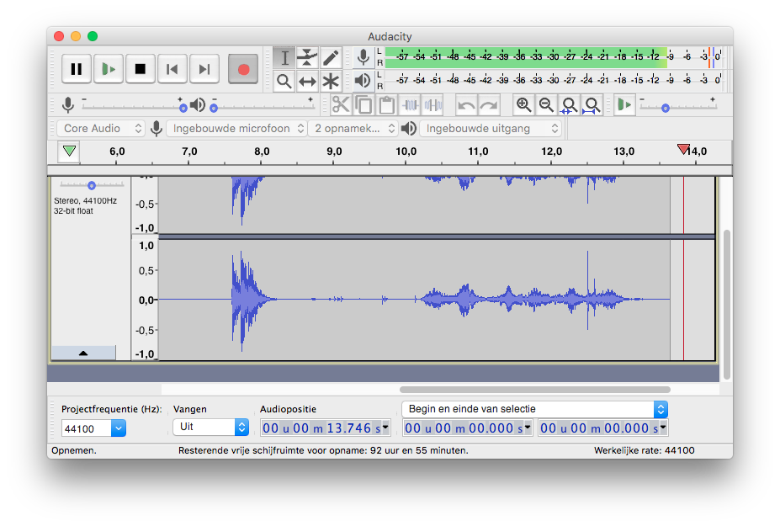
Task: Open the Ingebouwde uitgang output dropdown
Action: (491, 129)
